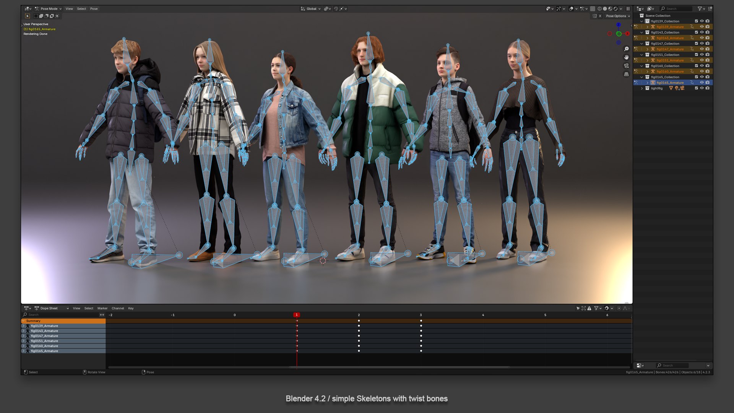Pause the viewport render preview
734x413 pixels.
628,9
